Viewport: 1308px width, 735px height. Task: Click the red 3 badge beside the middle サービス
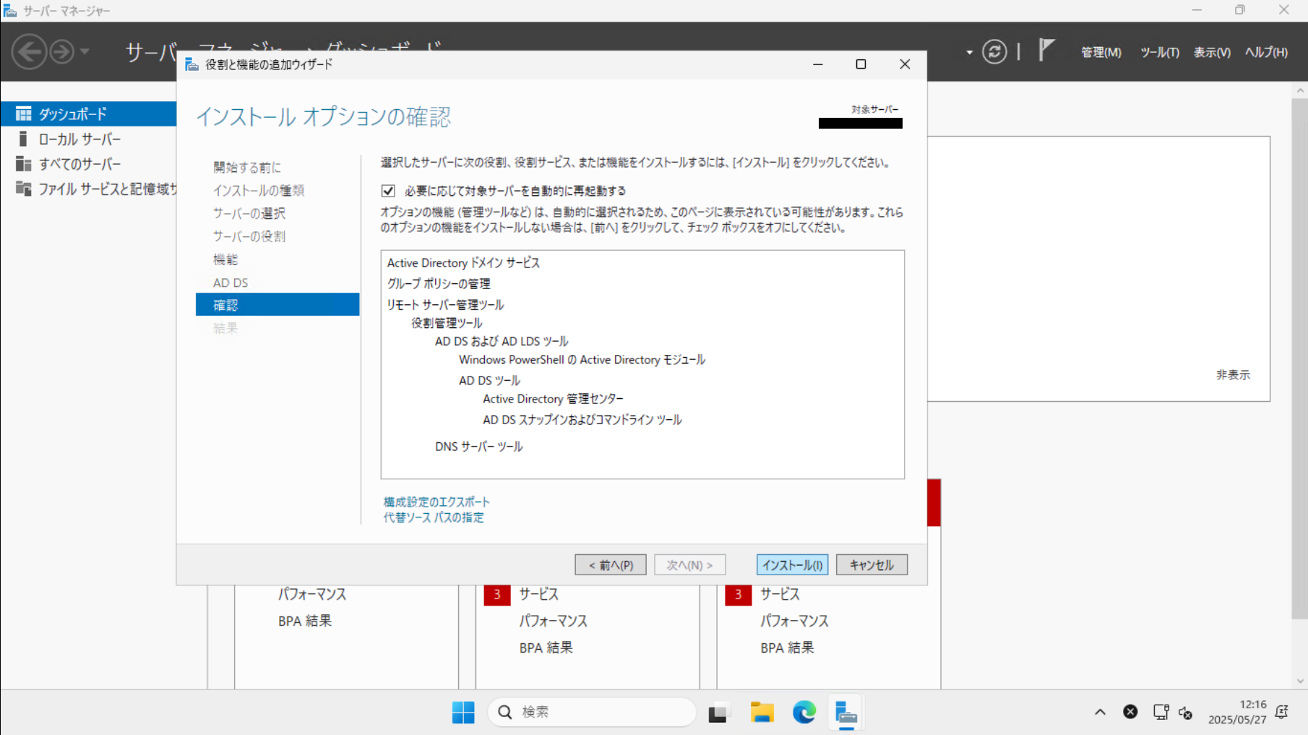(x=497, y=594)
